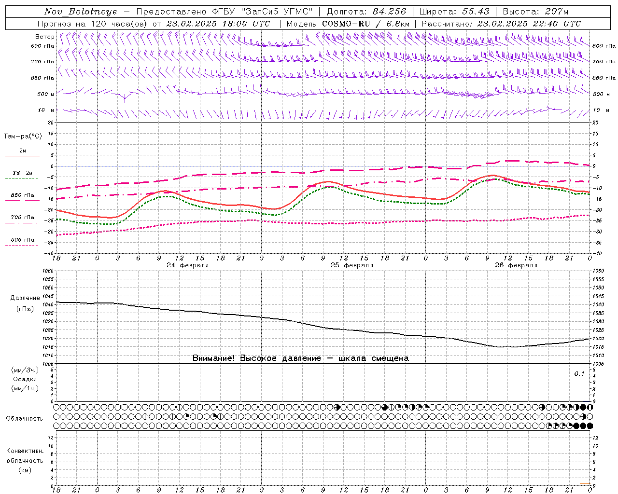The width and height of the screenshot is (618, 494).
Task: Click the high pressure warning Внимание! text
Action: point(301,358)
